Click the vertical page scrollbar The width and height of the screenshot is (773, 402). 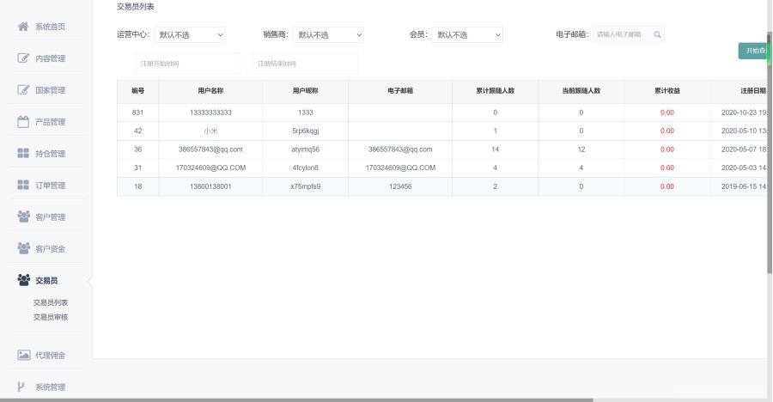pos(769,153)
